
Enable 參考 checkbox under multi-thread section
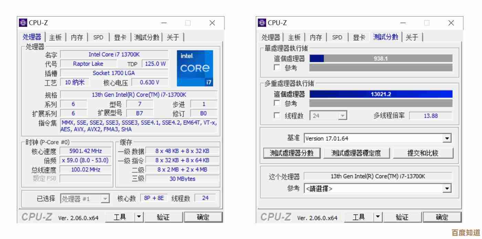(x=277, y=103)
